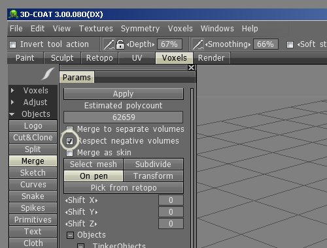The height and width of the screenshot is (248, 327).
Task: Open the Windows menu
Action: pyautogui.click(x=217, y=29)
